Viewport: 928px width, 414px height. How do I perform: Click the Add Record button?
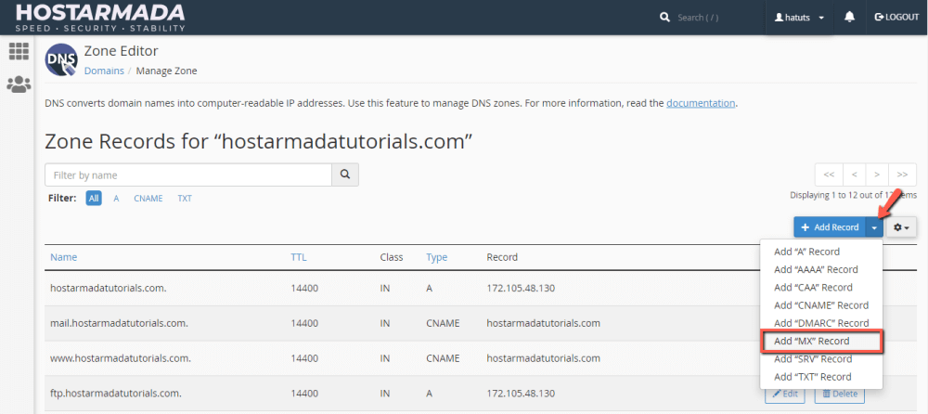pos(830,227)
